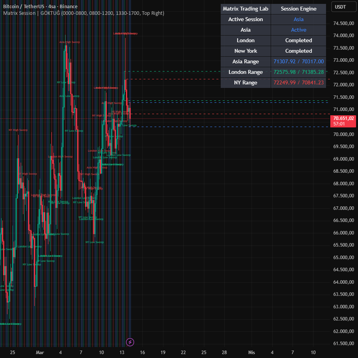The width and height of the screenshot is (358, 358).
Task: Select the red dashed NY high line at 72249.99
Action: tap(174, 79)
